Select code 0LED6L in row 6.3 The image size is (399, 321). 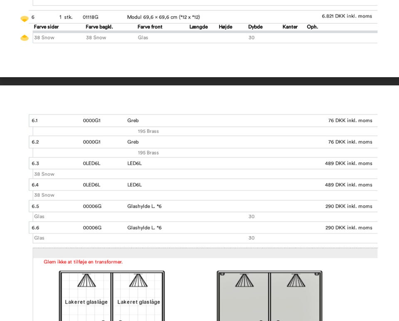pyautogui.click(x=91, y=164)
